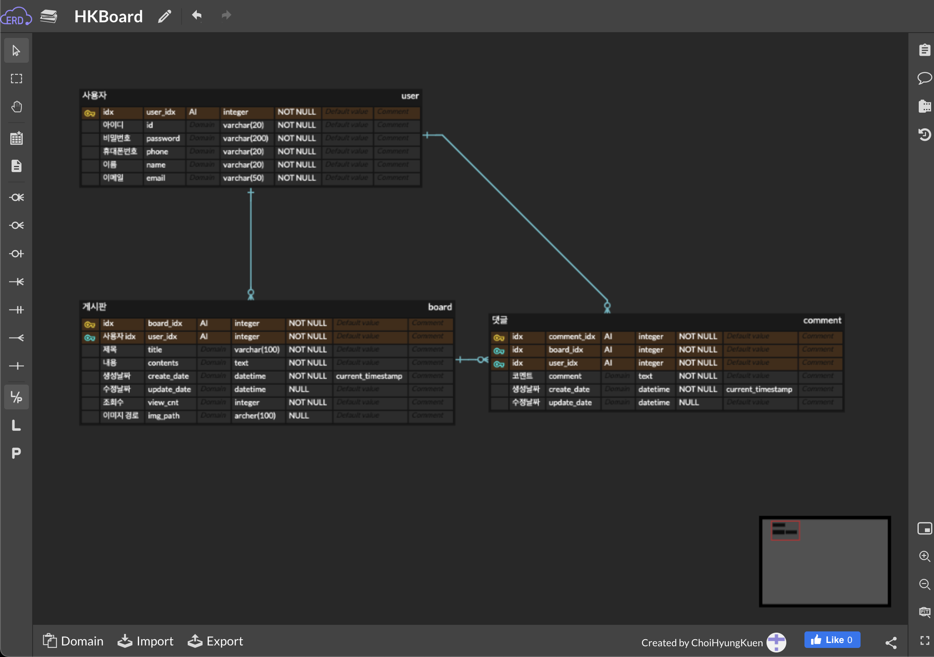Switch to Physical view with P button
934x657 pixels.
(x=16, y=453)
